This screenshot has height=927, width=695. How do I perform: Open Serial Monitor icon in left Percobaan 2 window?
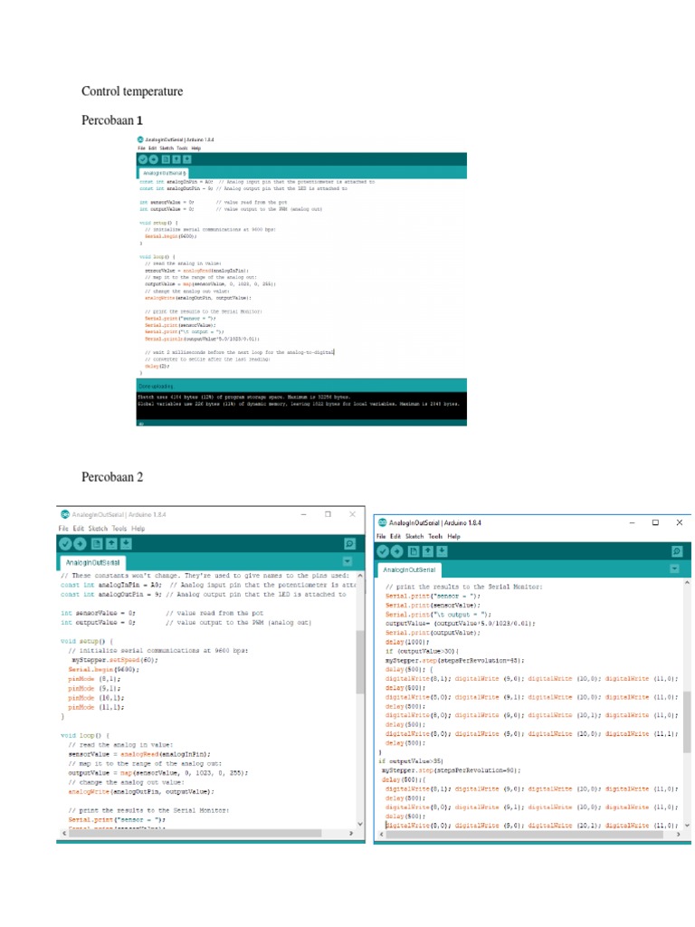coord(350,544)
